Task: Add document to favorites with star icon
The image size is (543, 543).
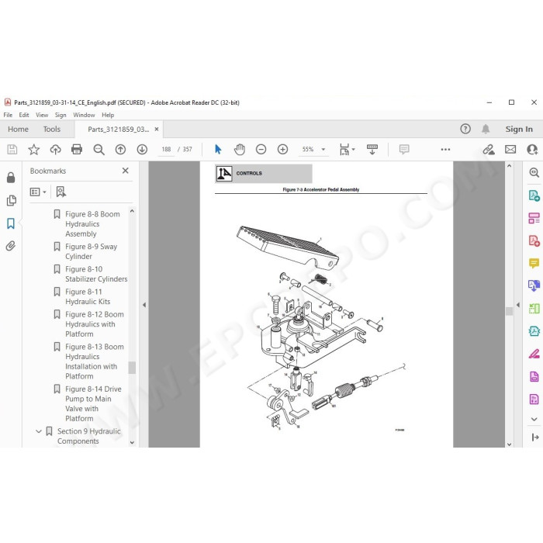Action: (x=33, y=149)
